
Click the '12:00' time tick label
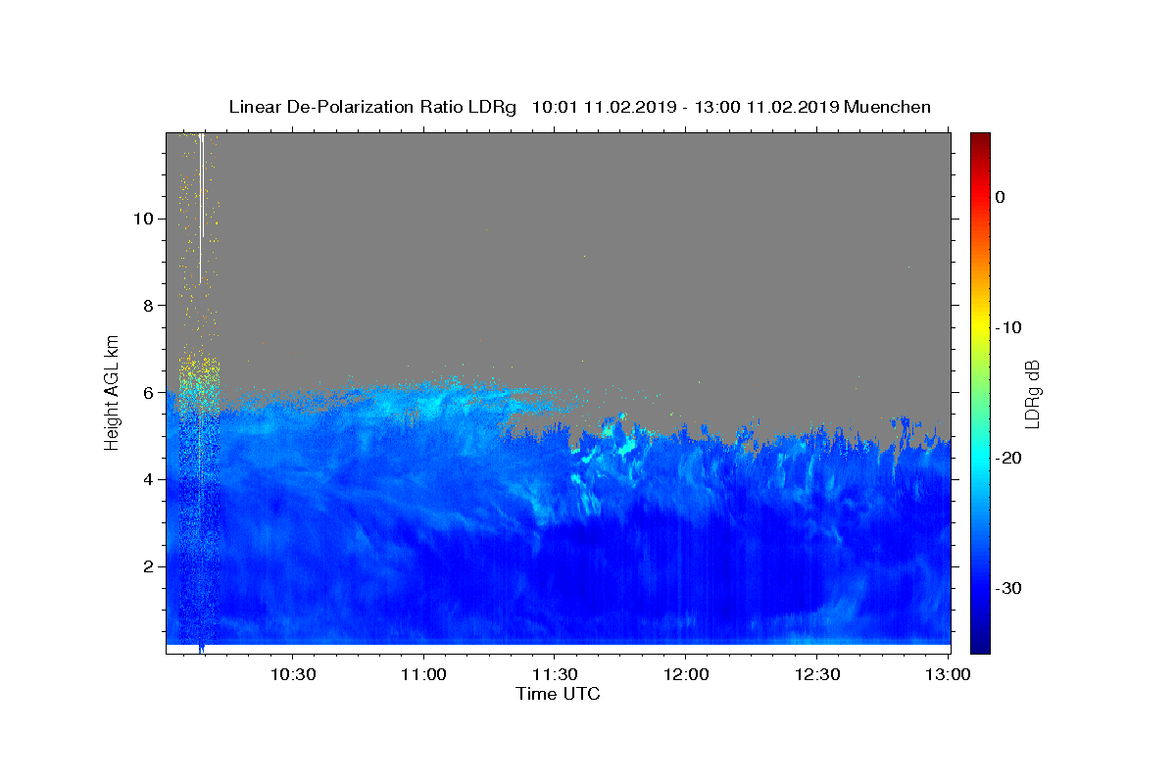[685, 674]
